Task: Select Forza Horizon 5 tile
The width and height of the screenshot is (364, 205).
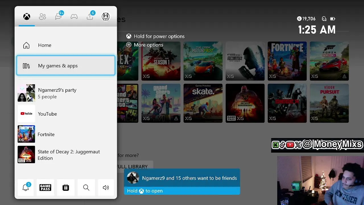Action: [x=329, y=61]
